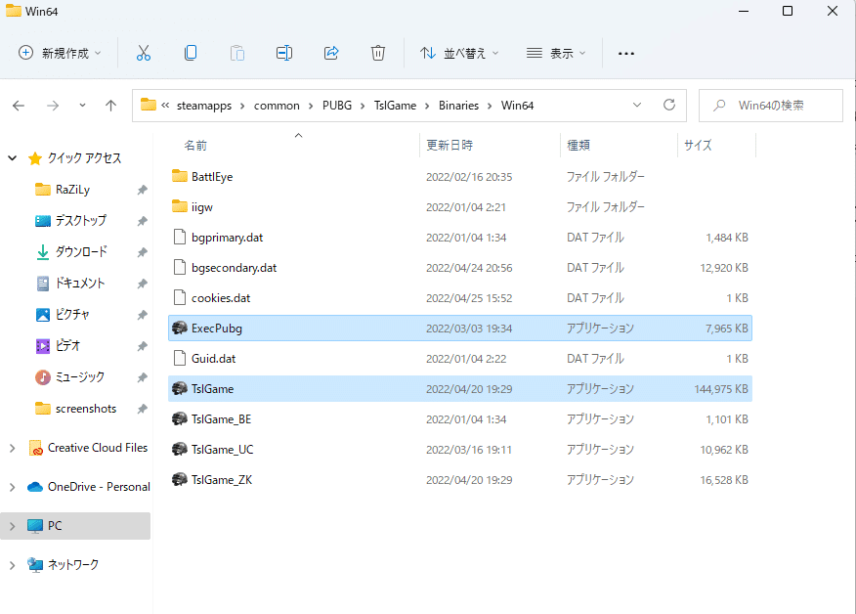Click the Rename icon in toolbar
Viewport: 856px width, 614px height.
point(284,53)
